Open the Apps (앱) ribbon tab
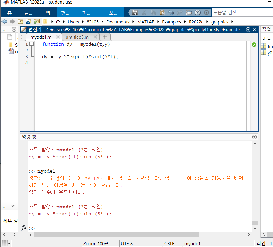273x247 pixels. (48, 13)
